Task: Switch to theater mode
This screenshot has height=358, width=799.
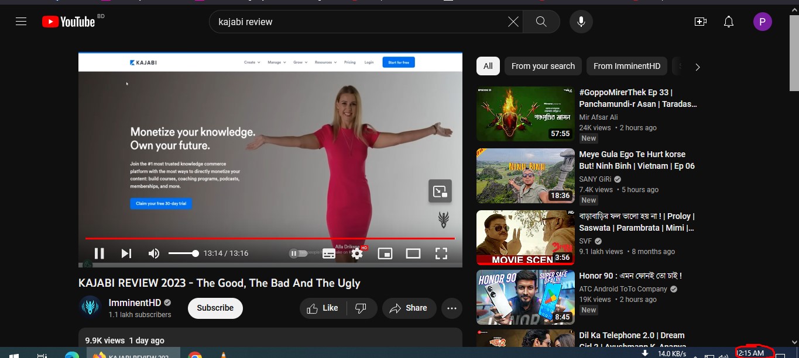Action: pyautogui.click(x=413, y=253)
